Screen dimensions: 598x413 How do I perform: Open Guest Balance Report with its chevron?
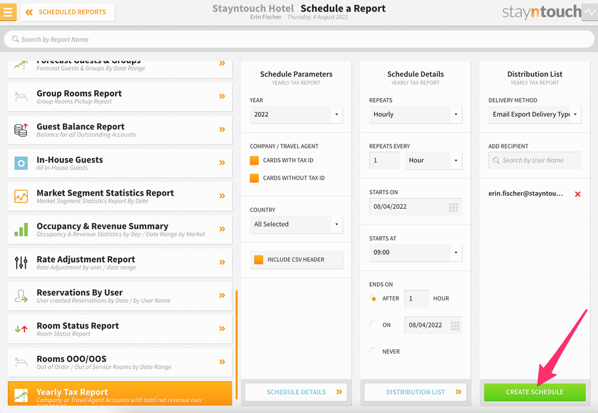point(222,129)
